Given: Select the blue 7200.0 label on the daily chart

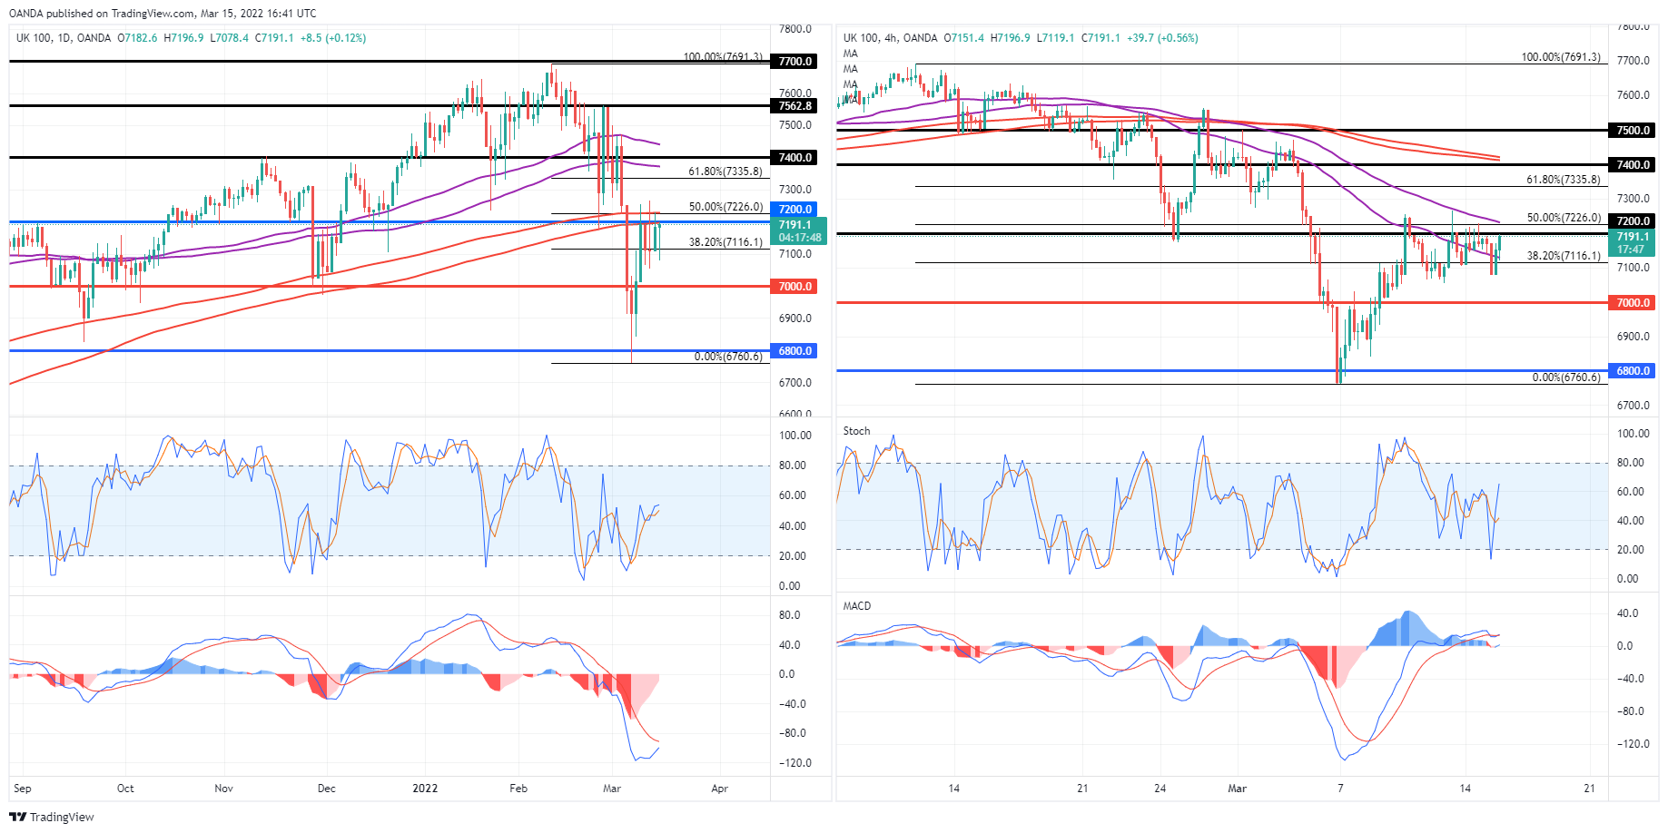Looking at the screenshot, I should point(795,210).
